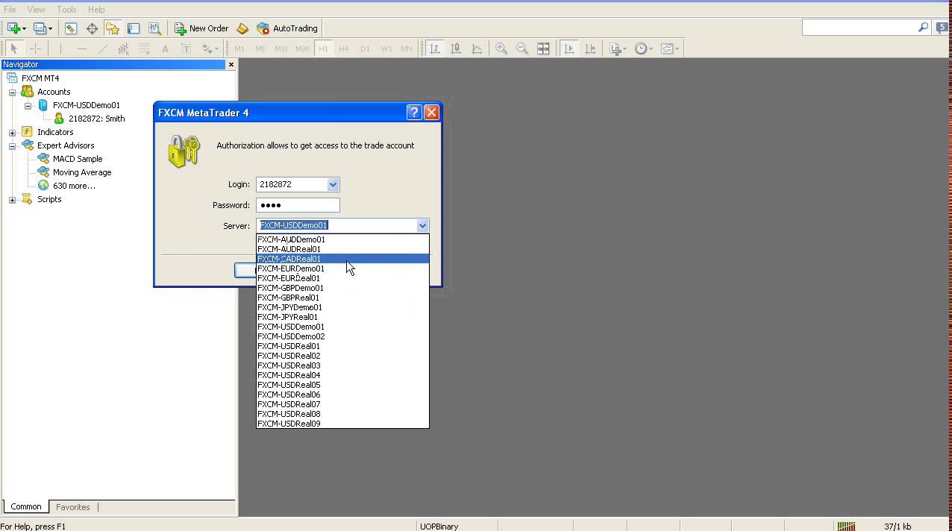Close the Navigator panel with its X
Screen dimensions: 952x531
pos(231,64)
